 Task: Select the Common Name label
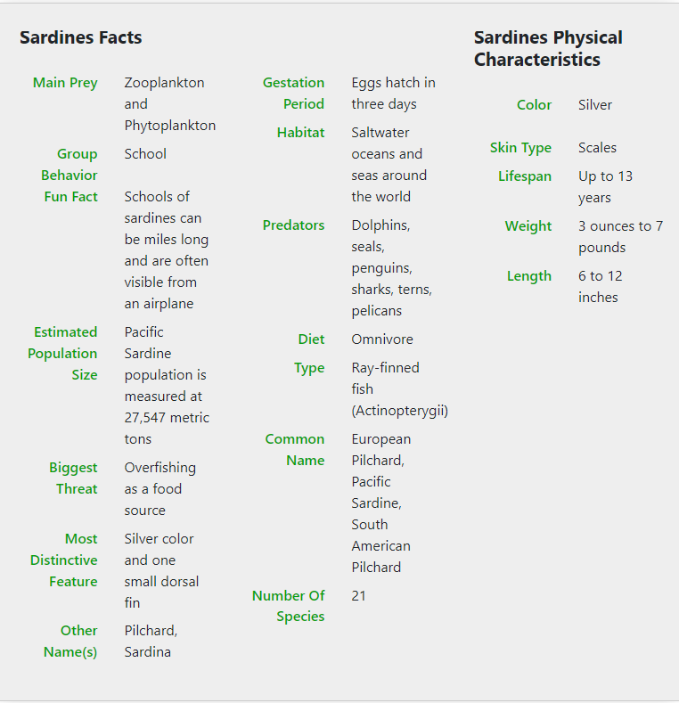tap(295, 450)
